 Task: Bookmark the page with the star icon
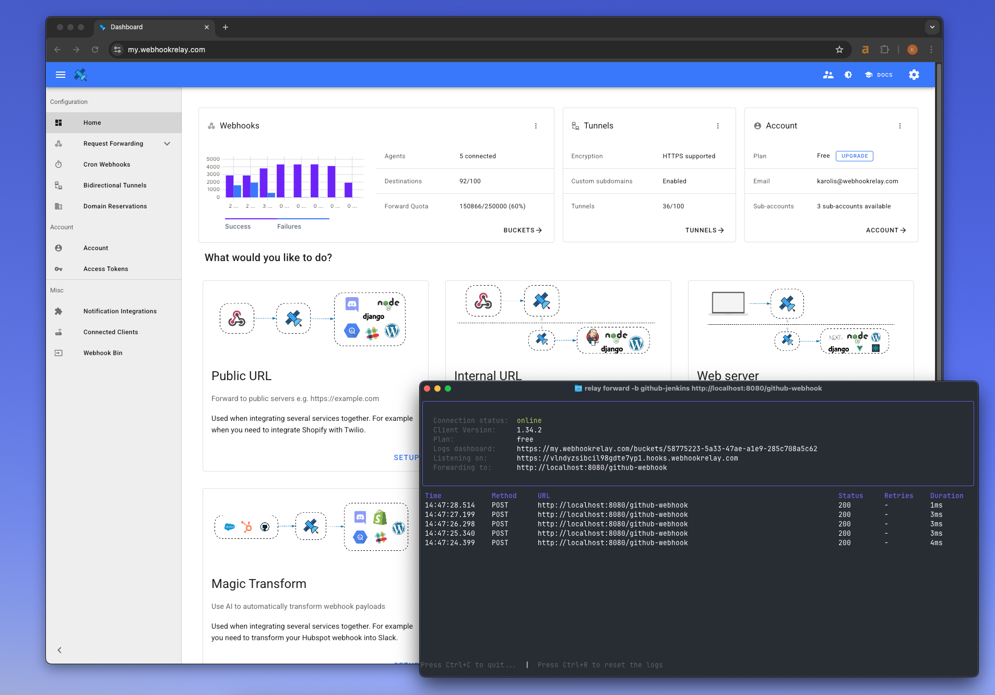coord(839,50)
